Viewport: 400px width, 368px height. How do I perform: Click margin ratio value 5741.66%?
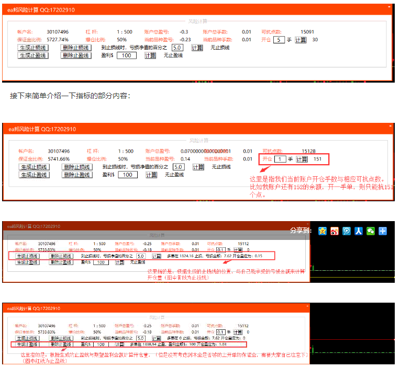coord(59,159)
